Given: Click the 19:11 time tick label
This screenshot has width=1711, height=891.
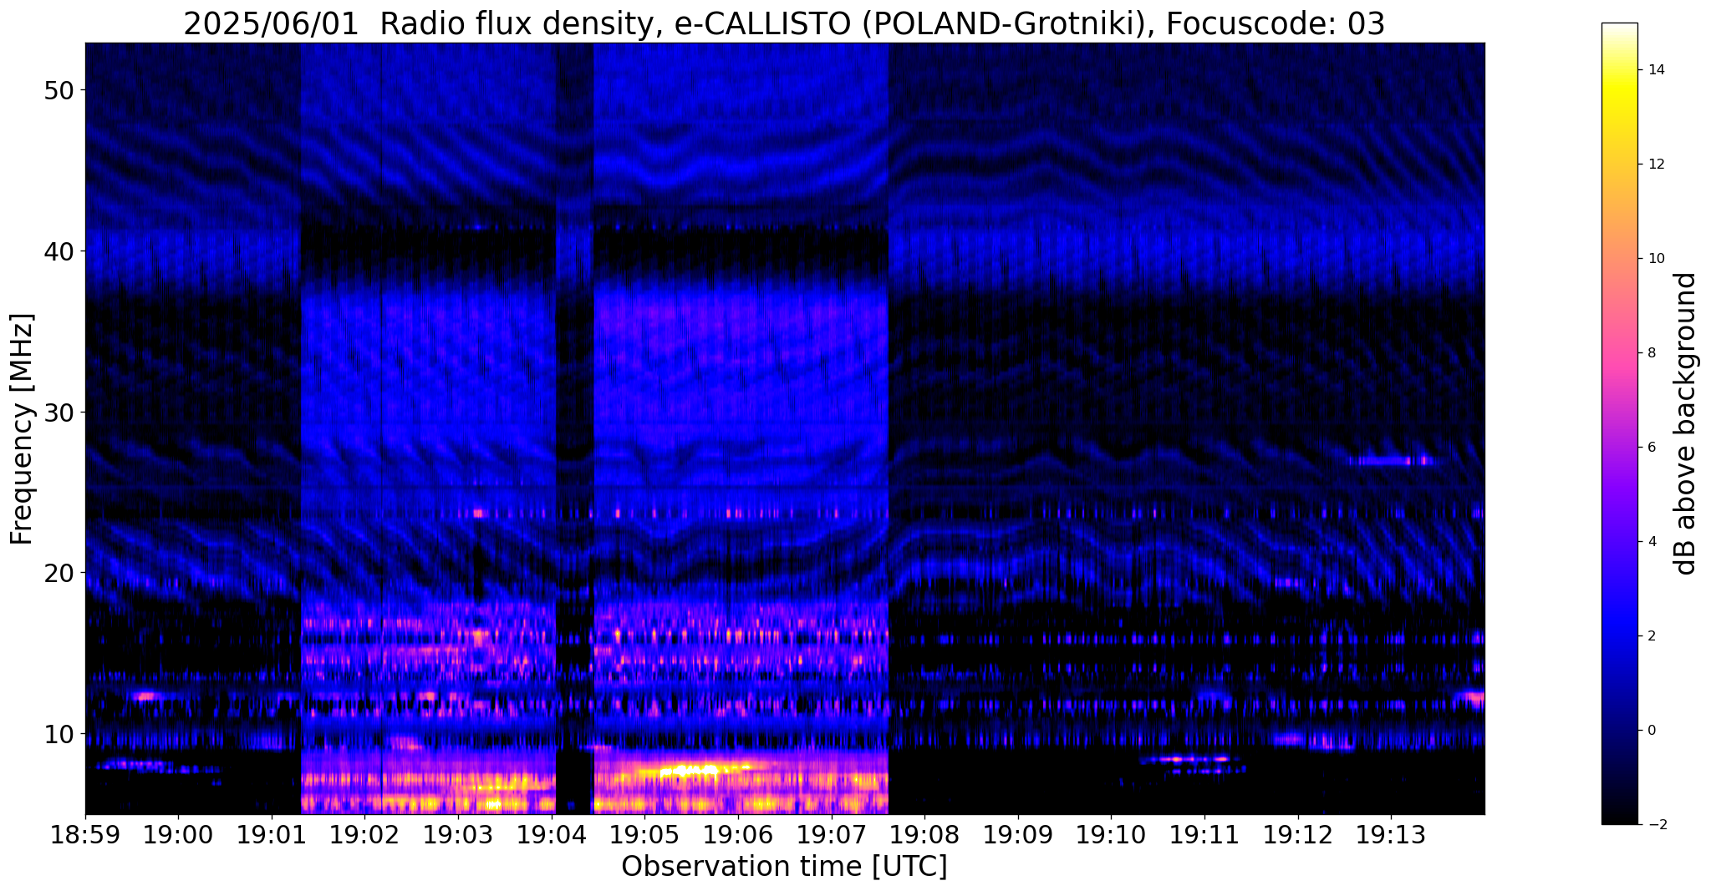Looking at the screenshot, I should point(1204,834).
